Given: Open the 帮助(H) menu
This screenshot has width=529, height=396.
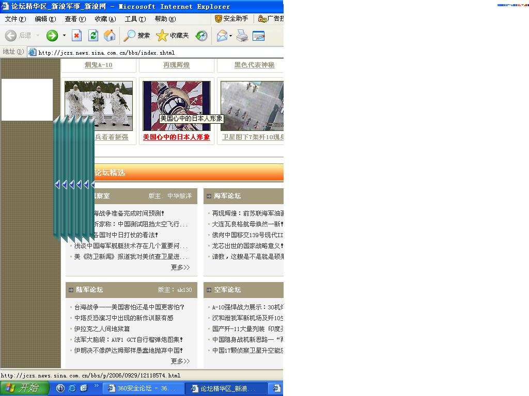Looking at the screenshot, I should (165, 19).
